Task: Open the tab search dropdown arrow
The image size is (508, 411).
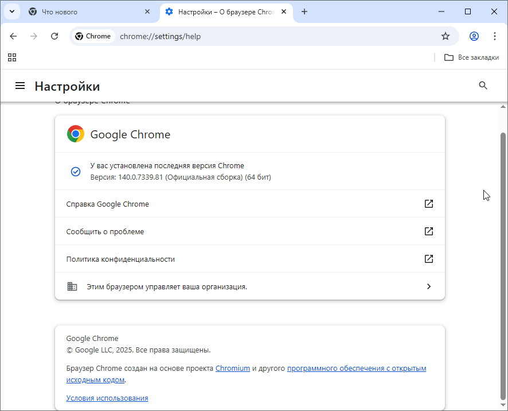Action: pos(12,11)
